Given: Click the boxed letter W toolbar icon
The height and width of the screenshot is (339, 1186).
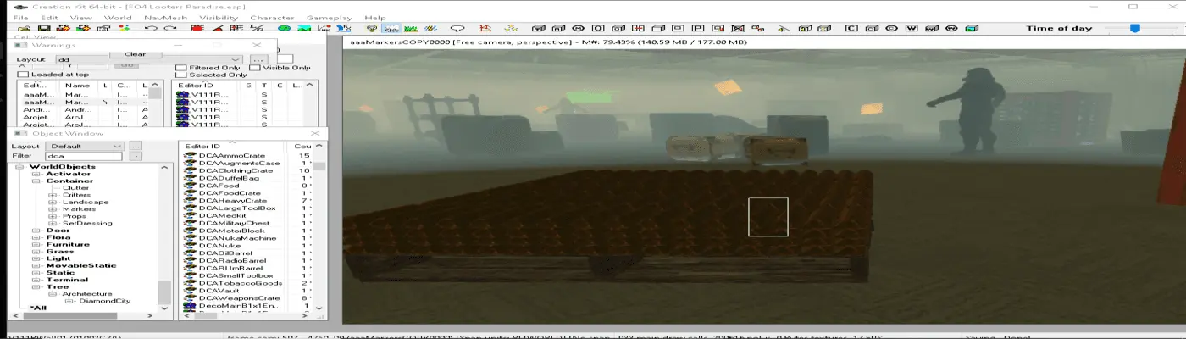Looking at the screenshot, I should pyautogui.click(x=912, y=28).
